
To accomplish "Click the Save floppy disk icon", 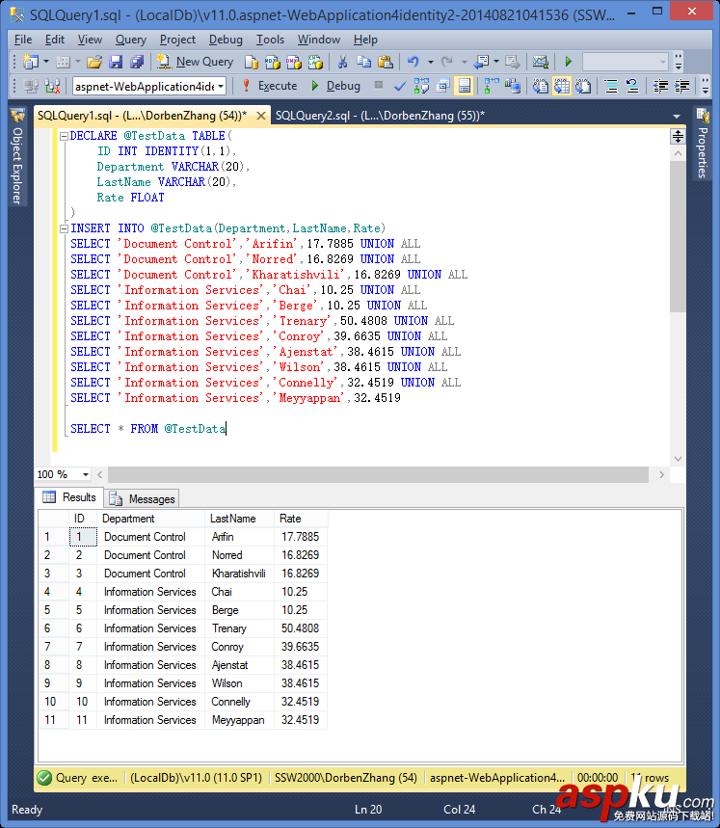I will click(x=116, y=62).
